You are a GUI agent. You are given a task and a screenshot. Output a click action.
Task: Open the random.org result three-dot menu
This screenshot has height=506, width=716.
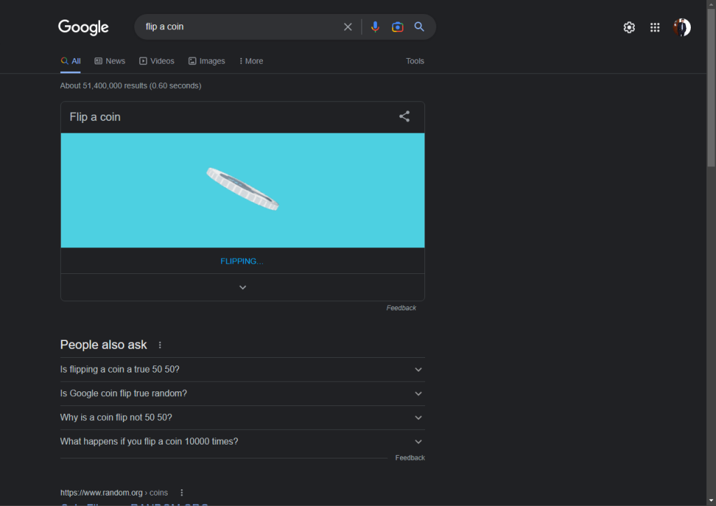pyautogui.click(x=182, y=493)
